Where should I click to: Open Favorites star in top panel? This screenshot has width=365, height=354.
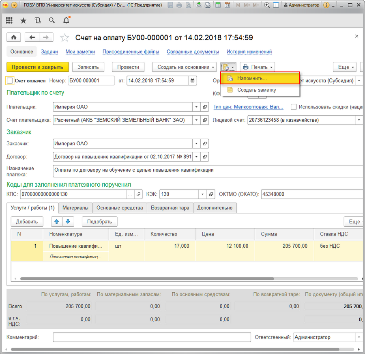pyautogui.click(x=23, y=20)
